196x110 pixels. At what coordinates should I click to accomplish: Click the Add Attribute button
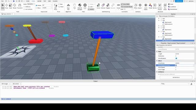(176, 77)
